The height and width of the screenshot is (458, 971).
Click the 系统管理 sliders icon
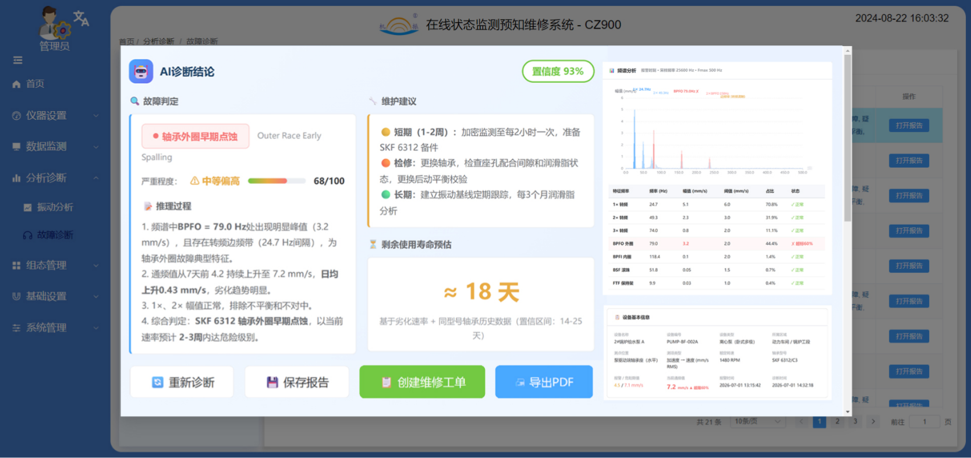coord(16,328)
